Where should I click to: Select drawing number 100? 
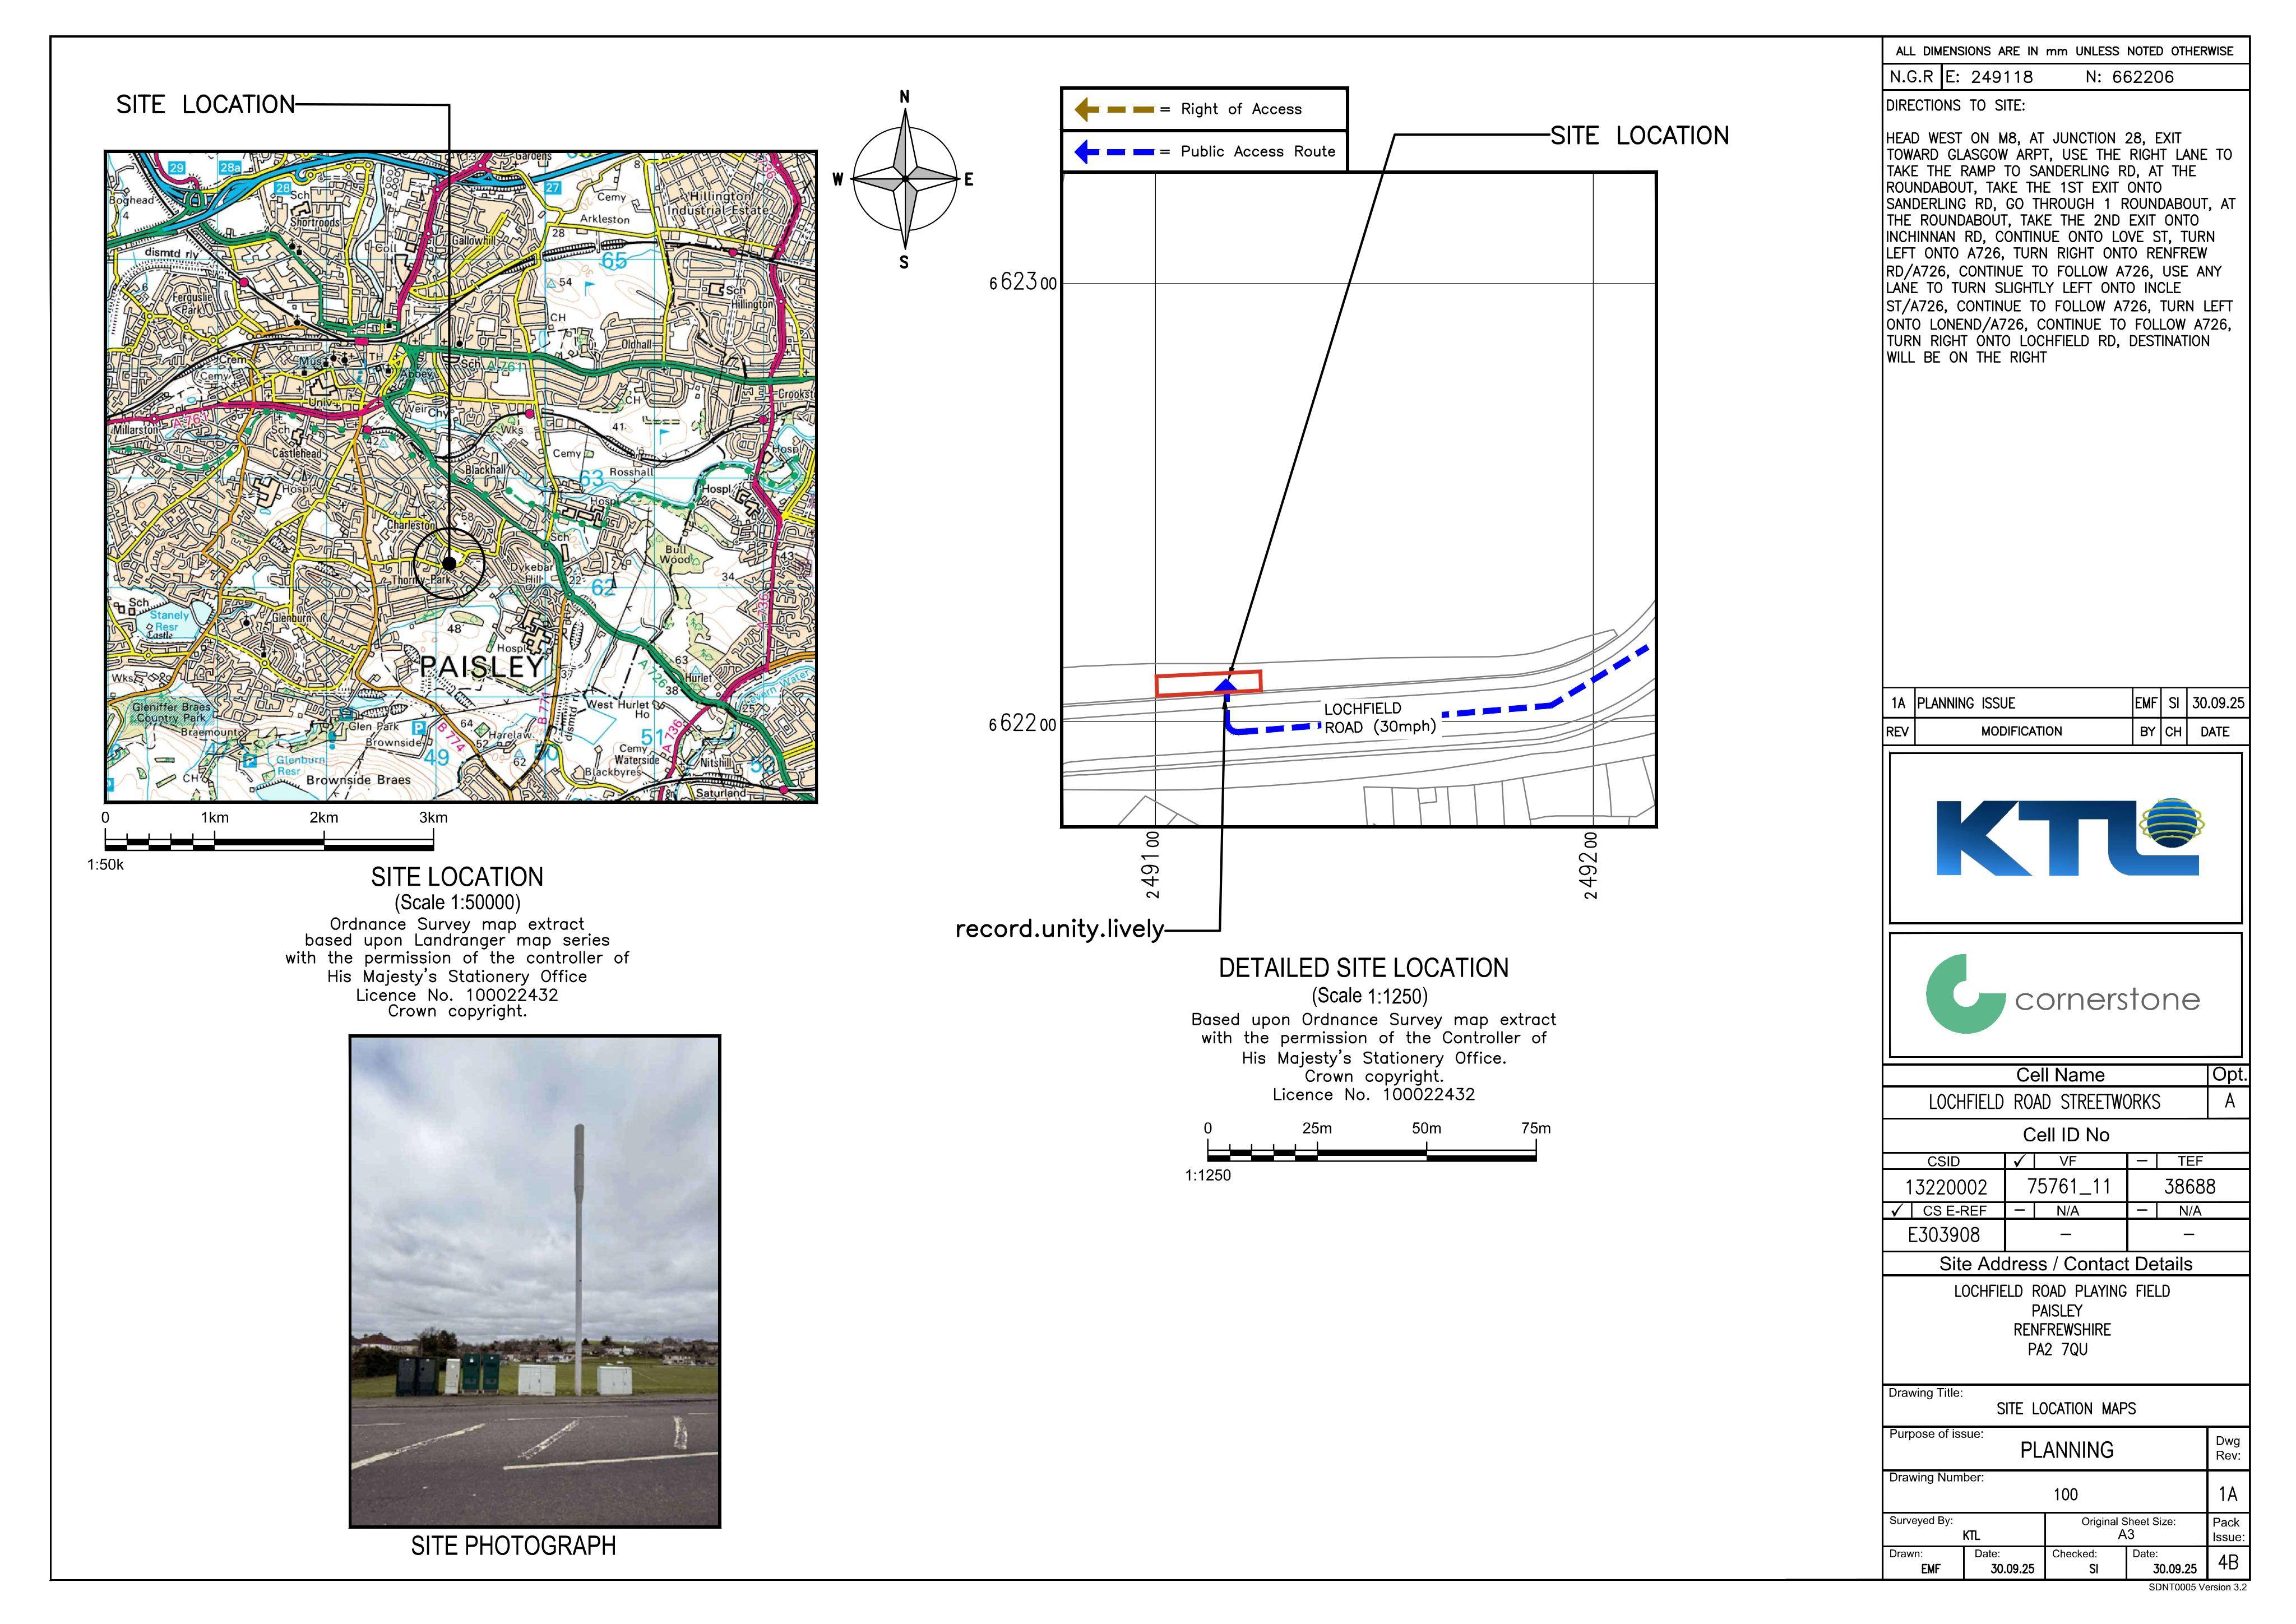(x=2065, y=1495)
